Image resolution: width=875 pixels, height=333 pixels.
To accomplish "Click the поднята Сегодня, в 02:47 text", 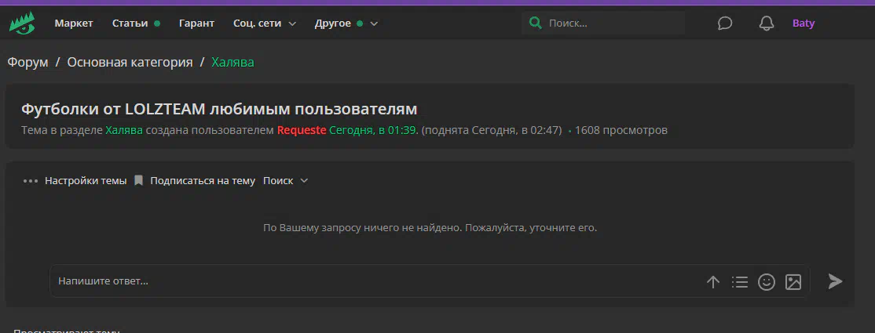I will point(492,130).
